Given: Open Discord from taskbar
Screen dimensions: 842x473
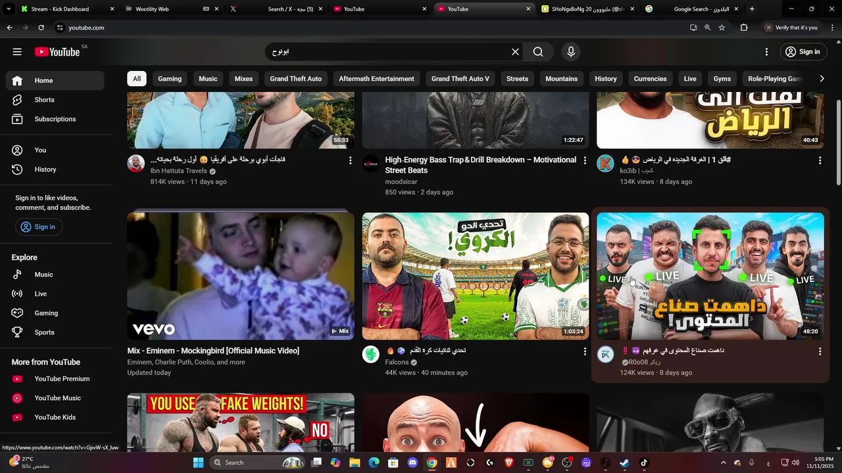Looking at the screenshot, I should 412,462.
